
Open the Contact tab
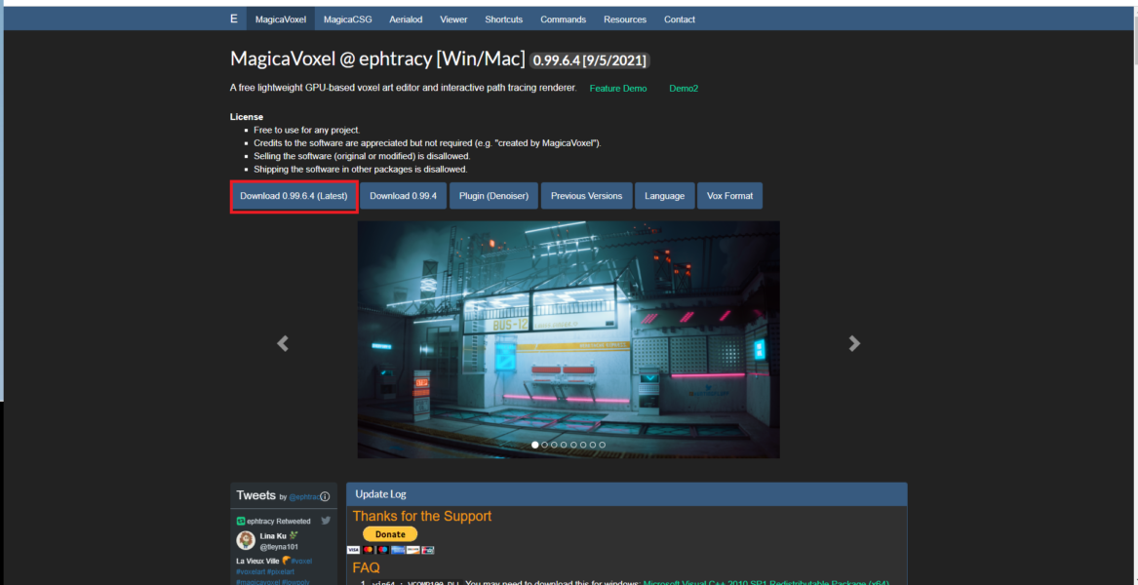(680, 19)
